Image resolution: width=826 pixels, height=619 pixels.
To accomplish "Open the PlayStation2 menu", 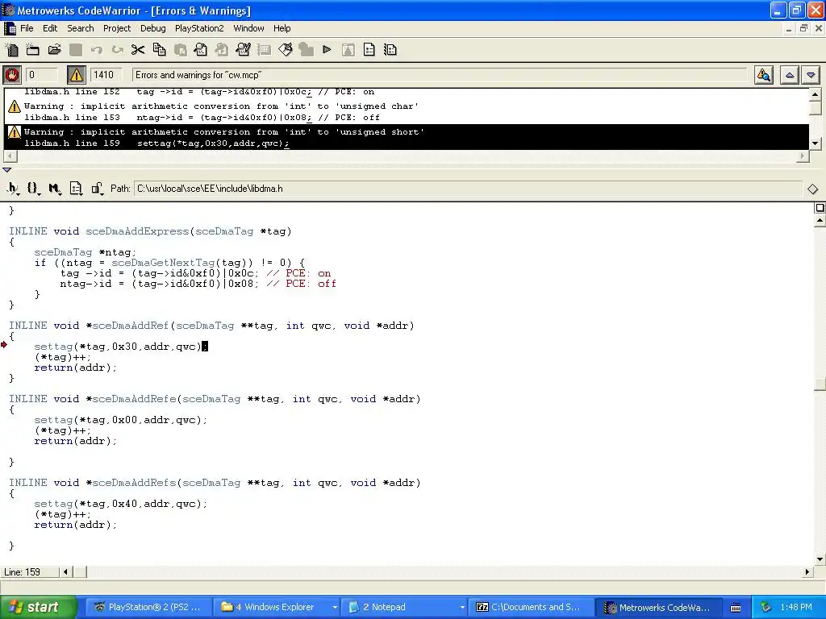I will point(199,28).
